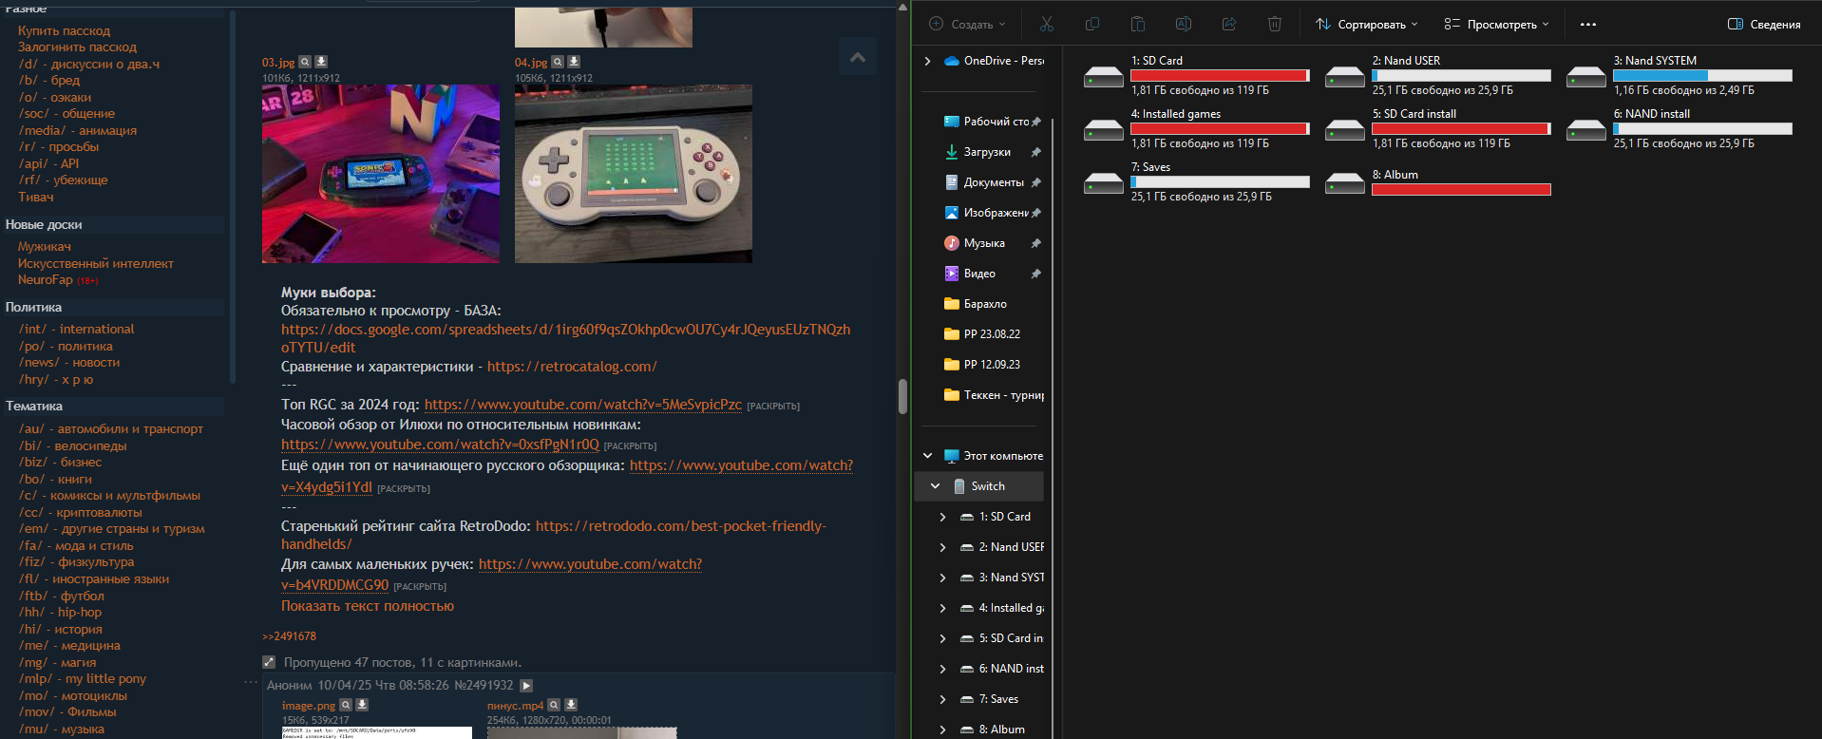This screenshot has height=739, width=1822.
Task: Click the Delete trash icon in Explorer
Action: click(x=1275, y=24)
